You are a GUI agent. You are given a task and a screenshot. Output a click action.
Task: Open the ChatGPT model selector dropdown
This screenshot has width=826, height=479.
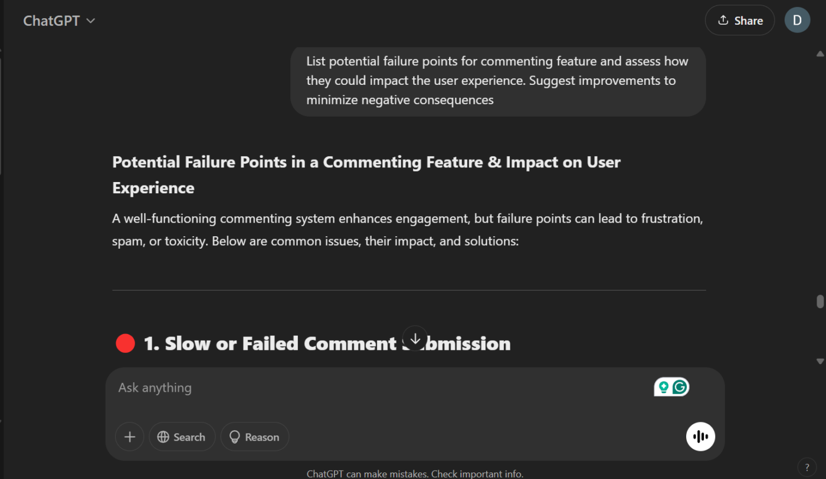pyautogui.click(x=59, y=21)
